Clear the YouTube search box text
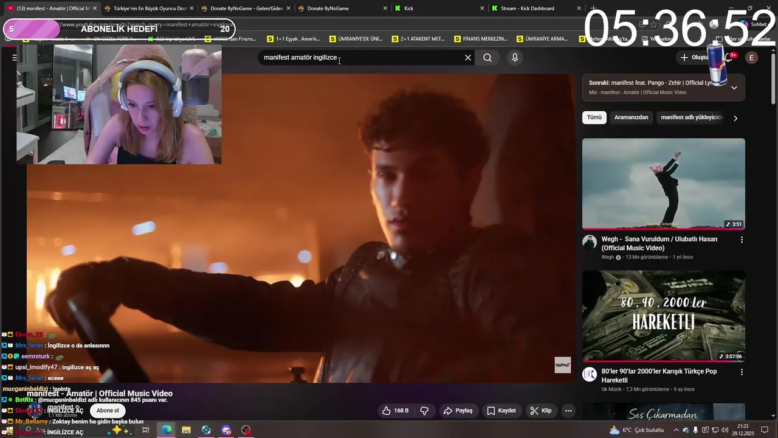This screenshot has height=438, width=778. point(468,58)
